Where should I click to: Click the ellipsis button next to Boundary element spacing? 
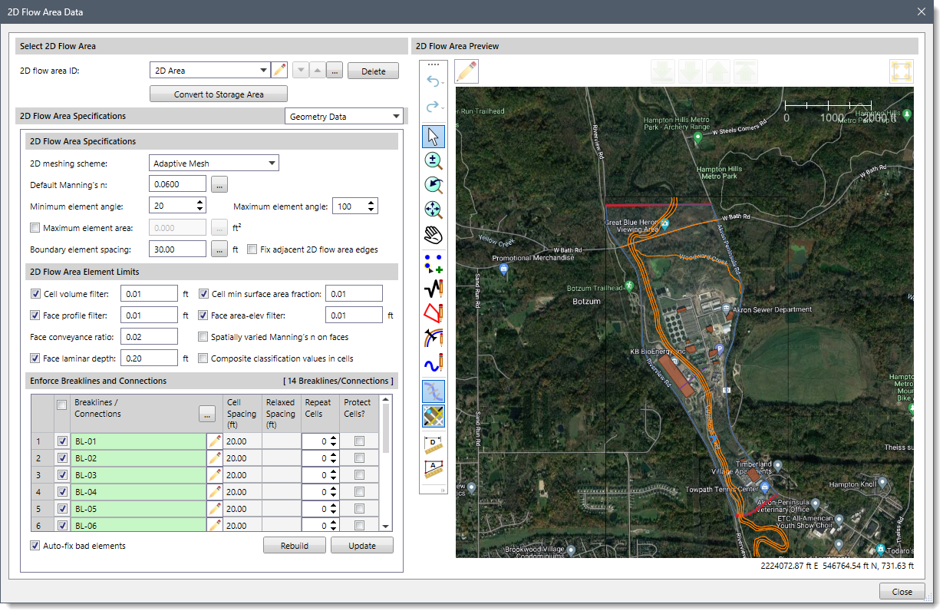(219, 249)
